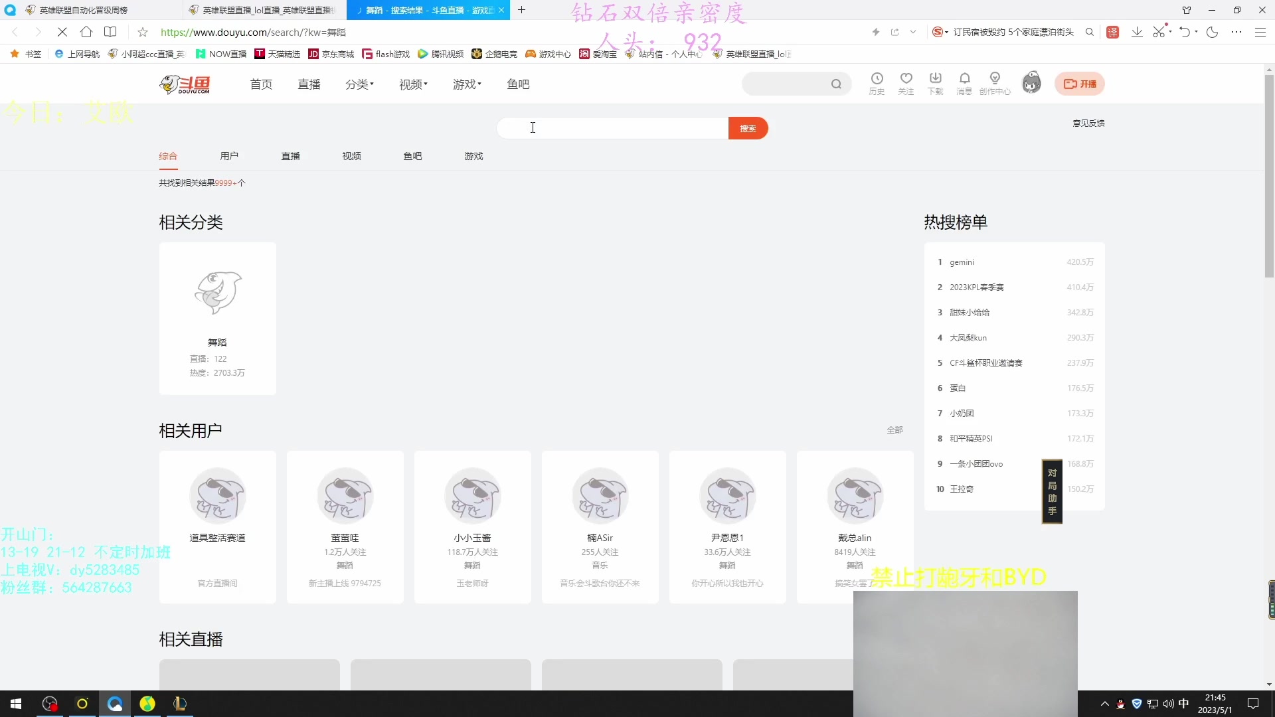This screenshot has height=717, width=1275.
Task: Click the Douyu fish logo
Action: pyautogui.click(x=185, y=84)
